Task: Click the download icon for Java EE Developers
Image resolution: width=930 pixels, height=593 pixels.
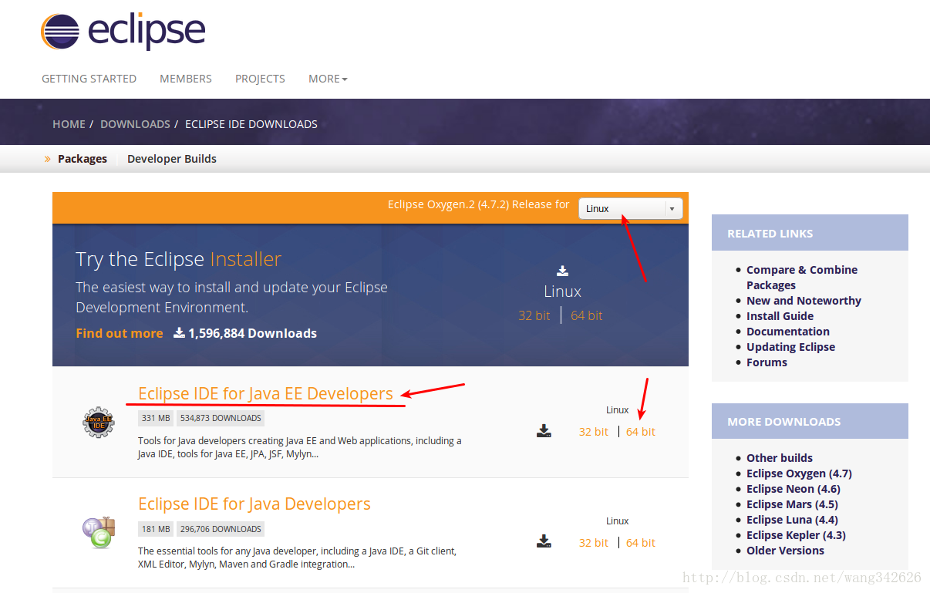Action: (544, 431)
